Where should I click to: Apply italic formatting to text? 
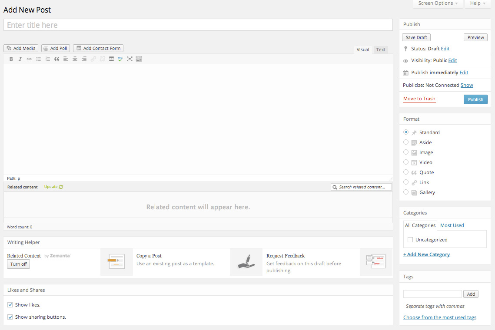(x=20, y=59)
